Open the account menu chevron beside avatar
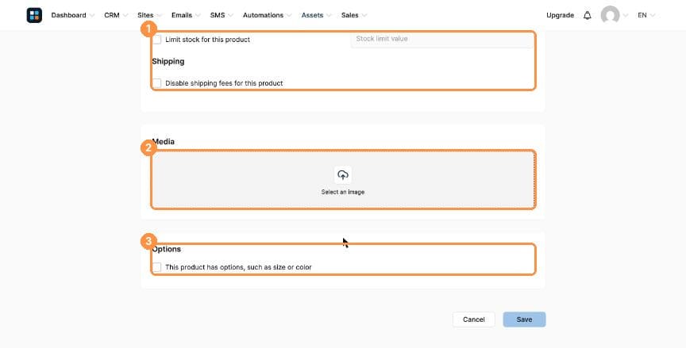Viewport: 686px width, 348px height. [x=626, y=15]
